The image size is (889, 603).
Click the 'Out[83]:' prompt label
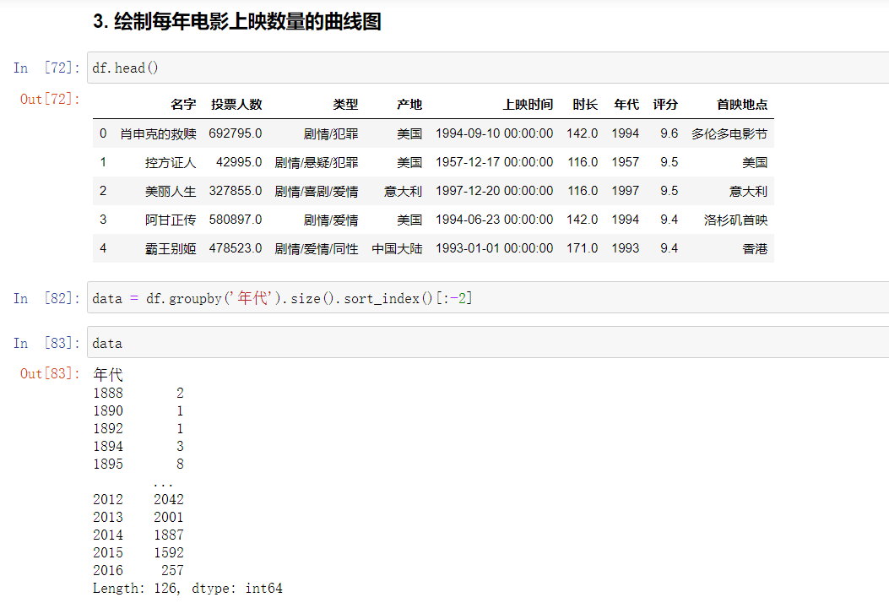[x=50, y=373]
